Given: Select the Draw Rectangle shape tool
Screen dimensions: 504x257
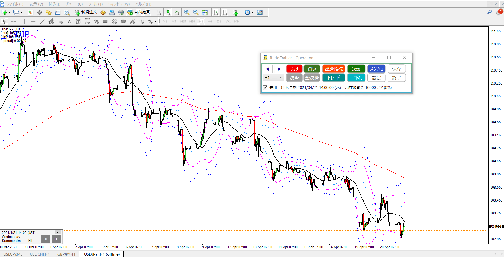Looking at the screenshot, I should coord(105,21).
